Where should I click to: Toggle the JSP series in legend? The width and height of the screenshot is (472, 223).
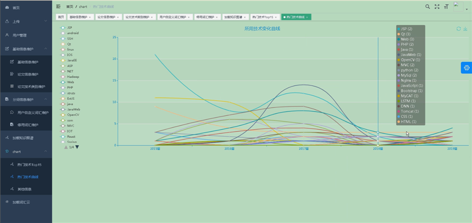pos(66,27)
